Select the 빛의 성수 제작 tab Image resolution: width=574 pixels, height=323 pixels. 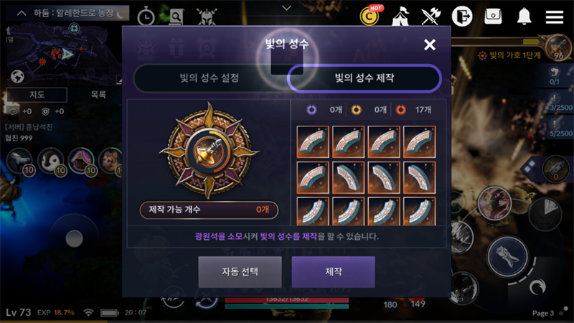coord(364,78)
